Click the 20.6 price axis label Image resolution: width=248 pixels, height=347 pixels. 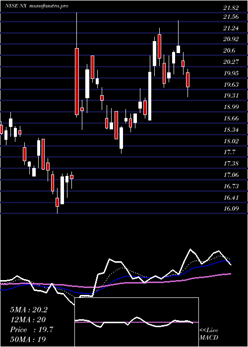[229, 51]
